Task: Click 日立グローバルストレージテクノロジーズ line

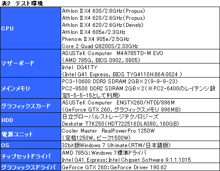Action: pos(110,117)
